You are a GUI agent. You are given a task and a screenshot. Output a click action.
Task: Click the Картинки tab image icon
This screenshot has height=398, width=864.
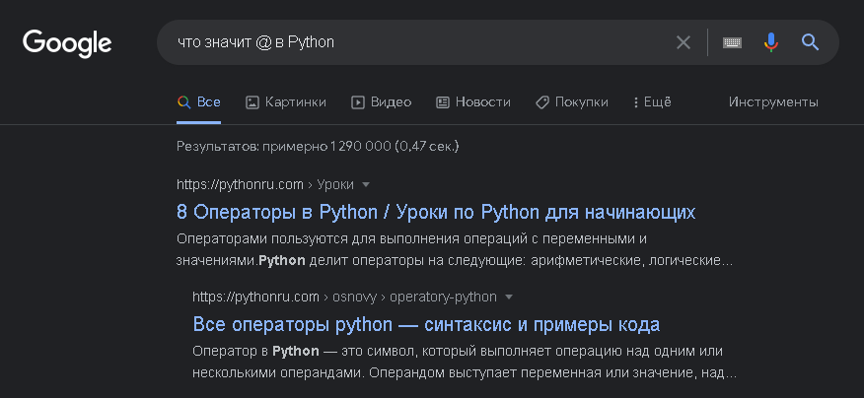(x=252, y=101)
